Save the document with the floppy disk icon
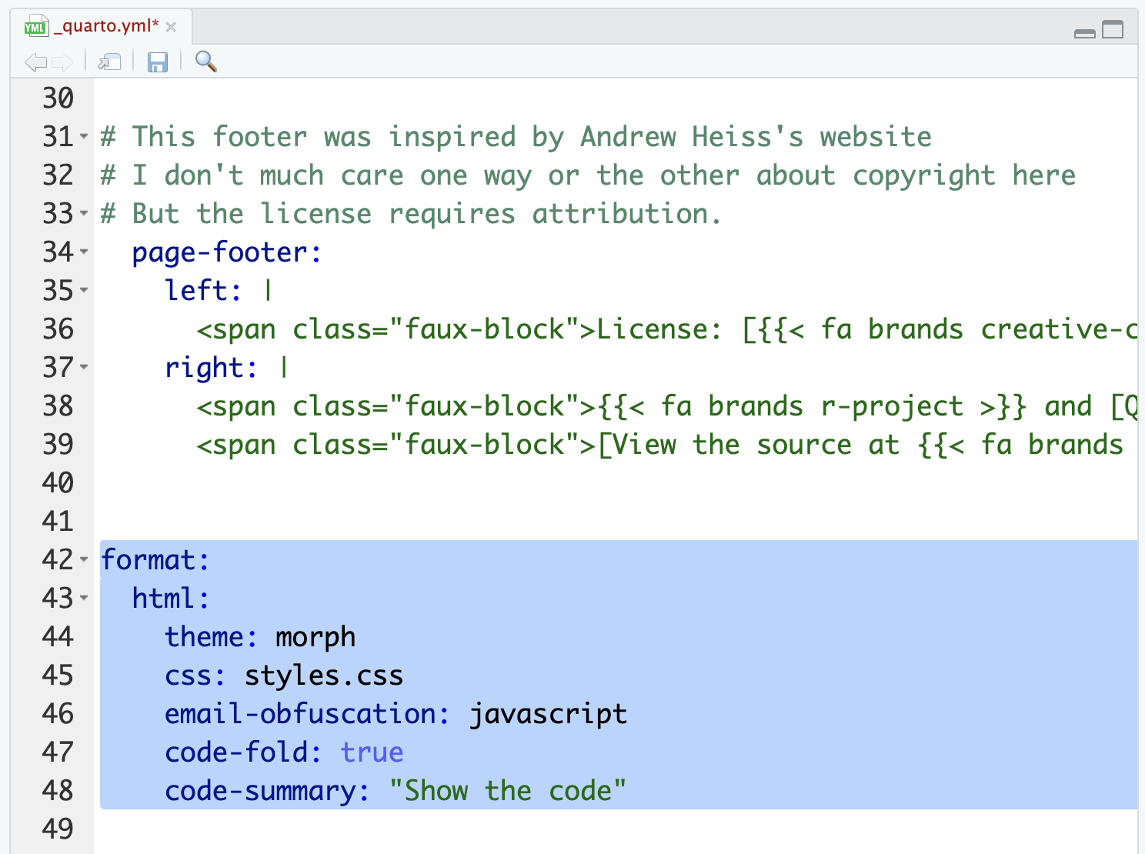Screen dimensions: 1145x854 pyautogui.click(x=157, y=62)
